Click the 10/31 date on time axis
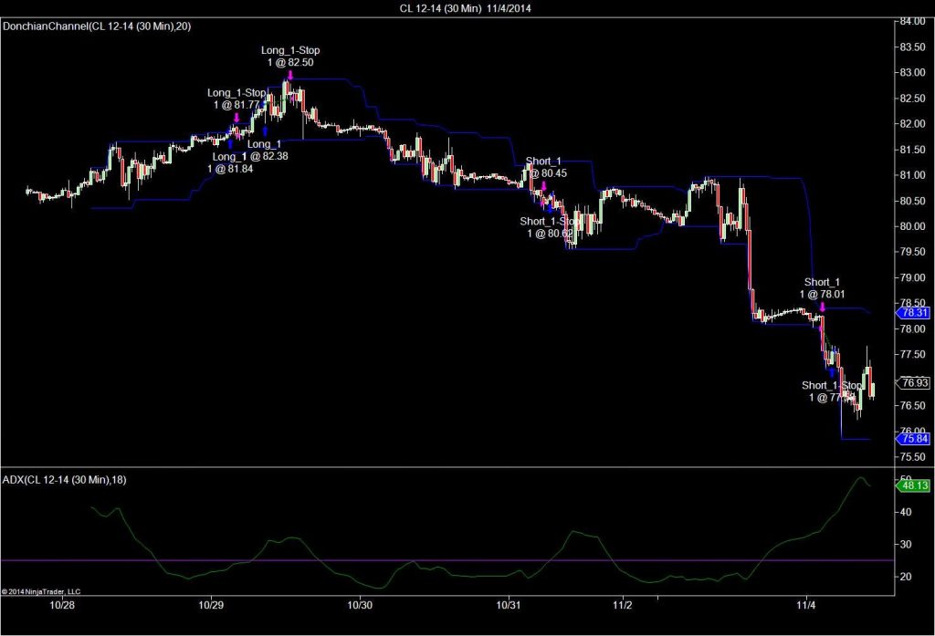This screenshot has height=636, width=935. [x=509, y=605]
